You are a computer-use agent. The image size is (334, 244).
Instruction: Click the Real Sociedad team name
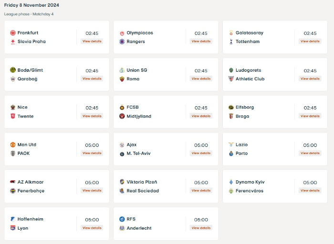click(x=143, y=191)
